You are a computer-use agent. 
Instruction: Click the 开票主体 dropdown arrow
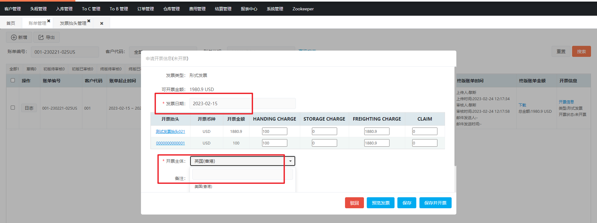(290, 161)
